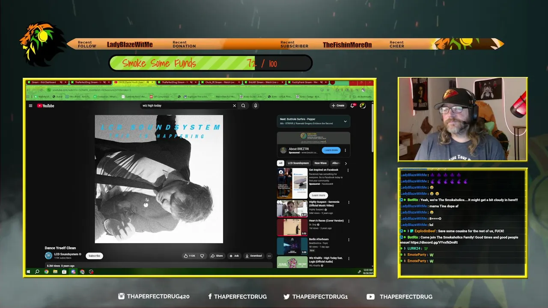
Task: Click the Ask button
Action: tap(234, 256)
